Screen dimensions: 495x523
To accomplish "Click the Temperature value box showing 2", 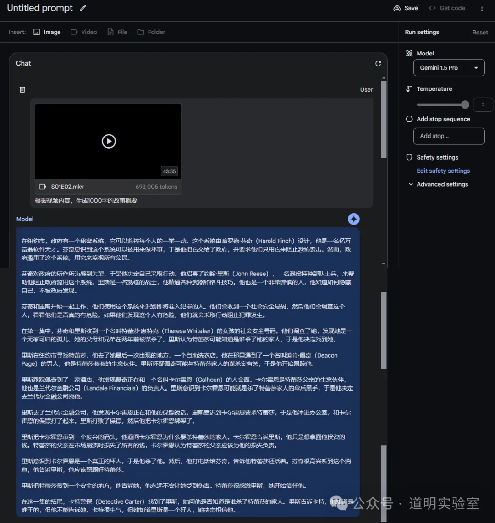I will click(x=483, y=105).
